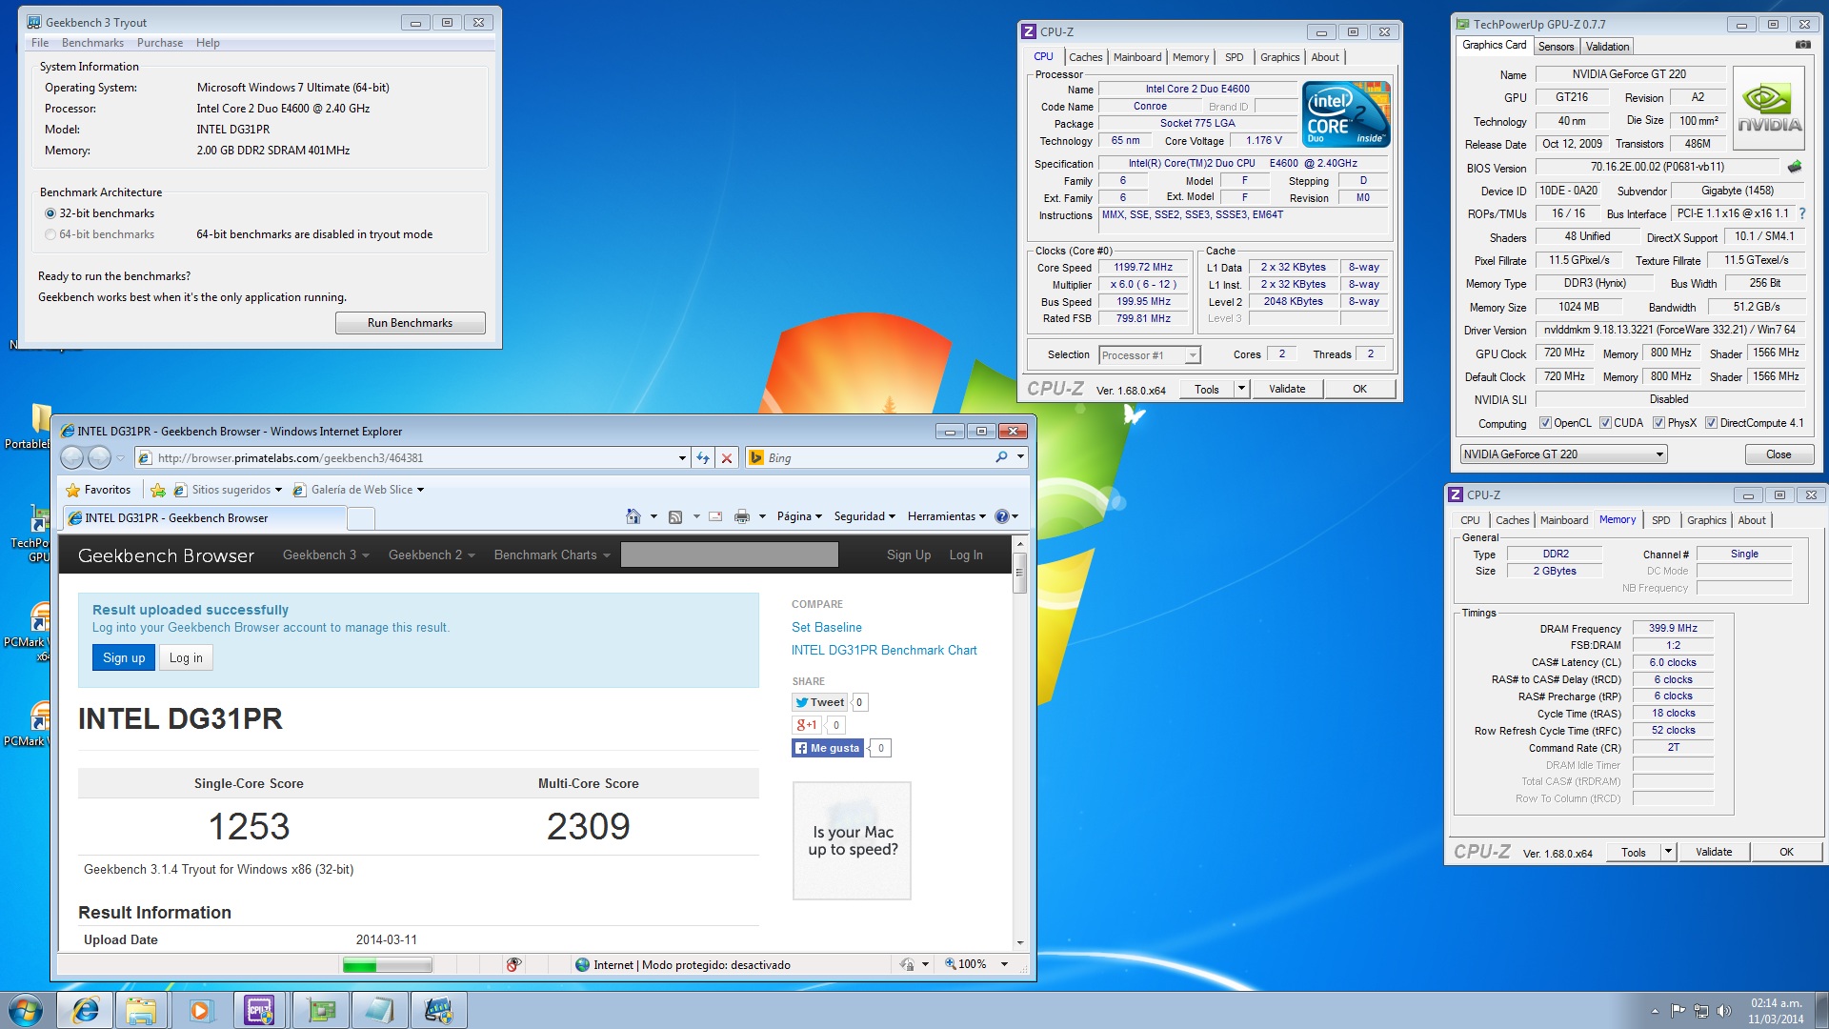The image size is (1829, 1029).
Task: Click the popup blocker icon in IE status bar
Action: point(513,965)
